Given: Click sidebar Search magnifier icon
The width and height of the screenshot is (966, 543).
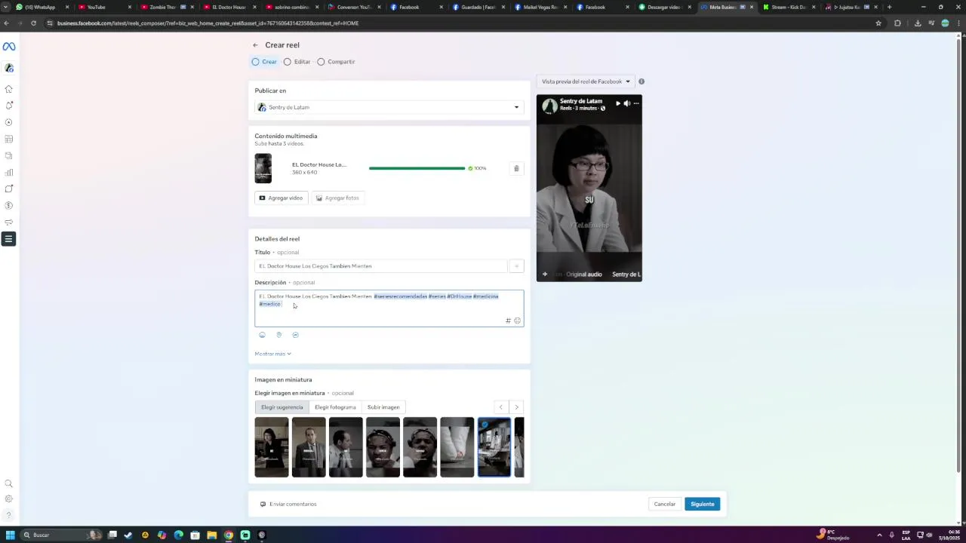Looking at the screenshot, I should 8,483.
